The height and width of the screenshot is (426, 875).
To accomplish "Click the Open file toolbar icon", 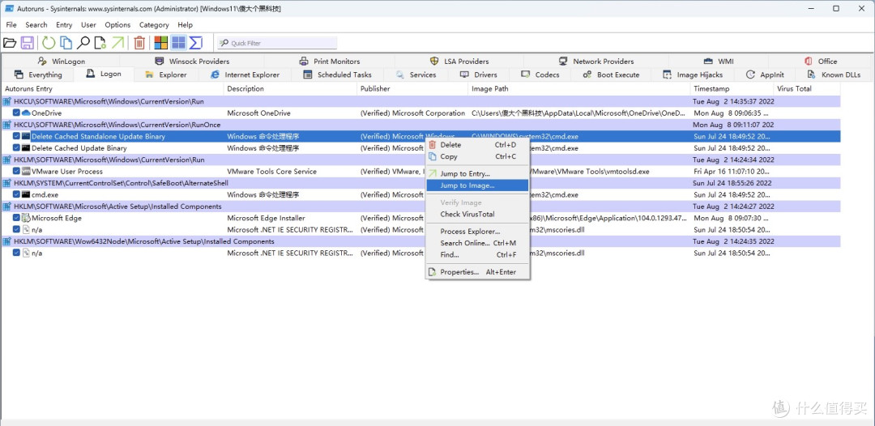I will click(x=10, y=43).
